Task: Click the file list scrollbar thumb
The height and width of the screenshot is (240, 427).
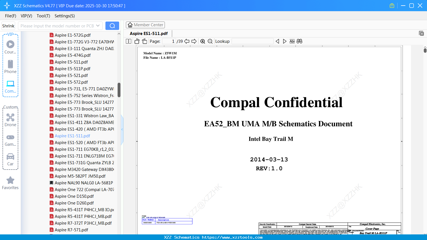Action: point(119,90)
